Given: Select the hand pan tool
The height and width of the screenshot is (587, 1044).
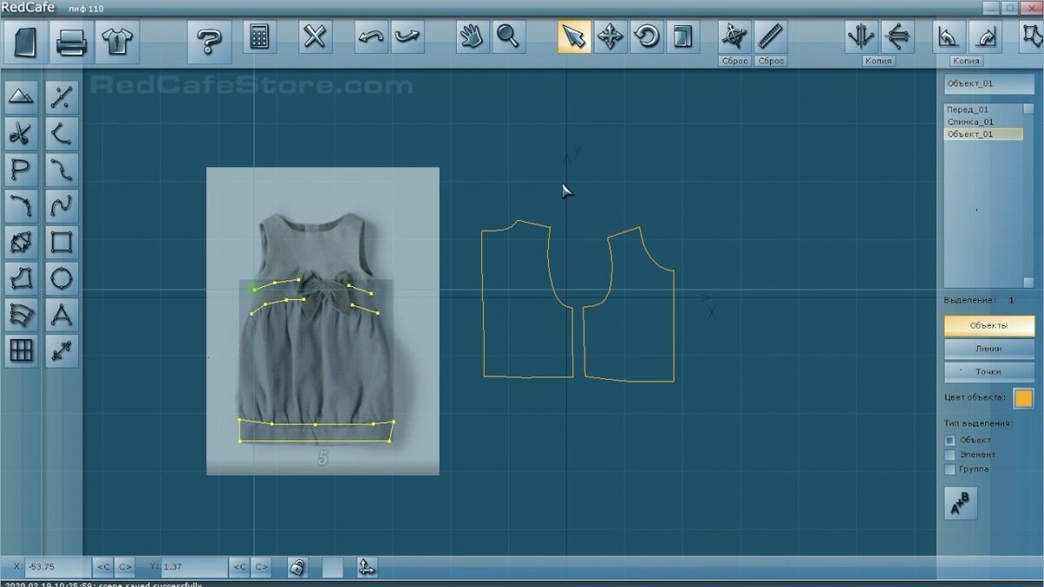Looking at the screenshot, I should [472, 37].
